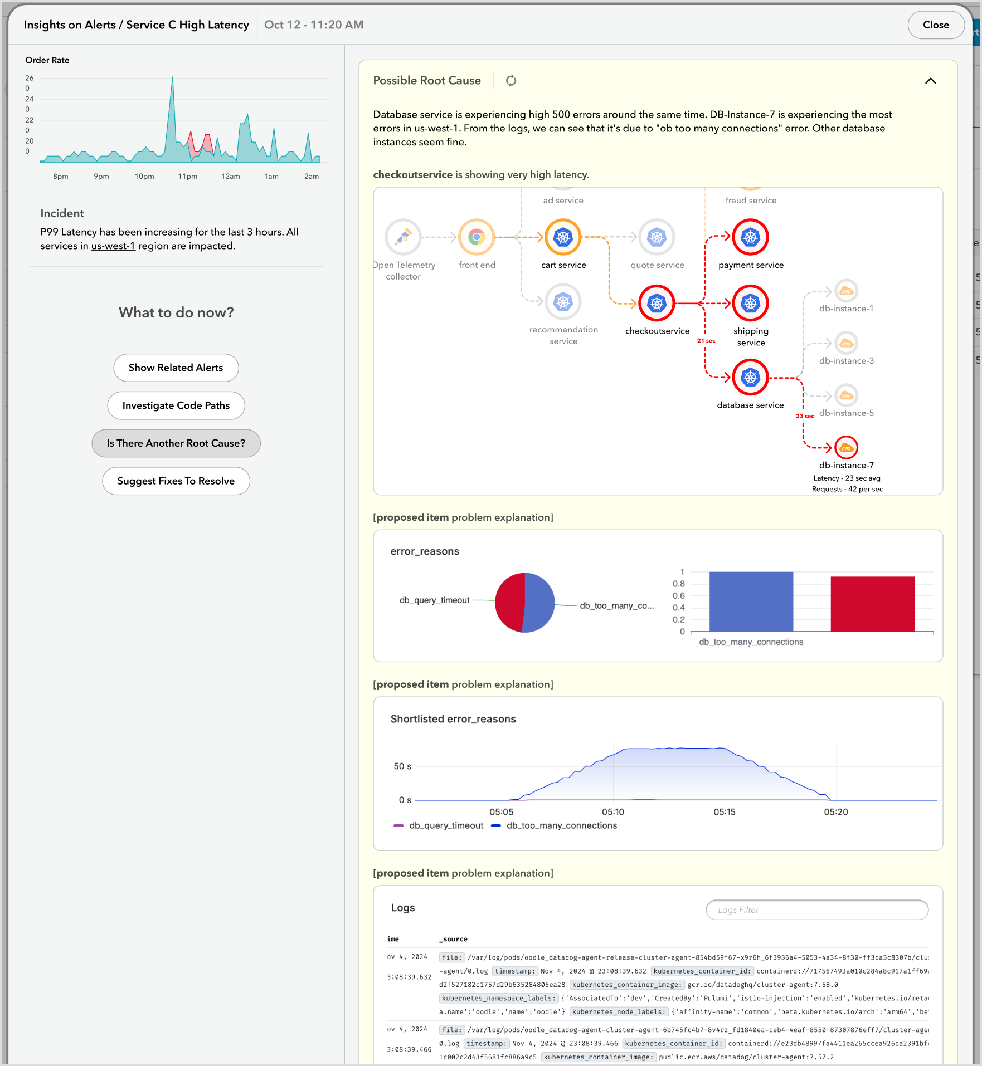The width and height of the screenshot is (982, 1066).
Task: Click the 'file:' tag in first log row
Action: click(x=452, y=957)
